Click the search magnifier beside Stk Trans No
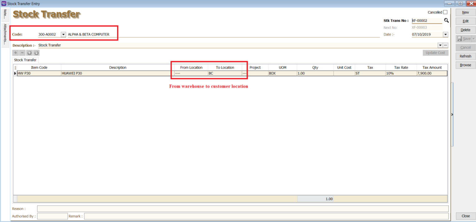 (x=446, y=20)
